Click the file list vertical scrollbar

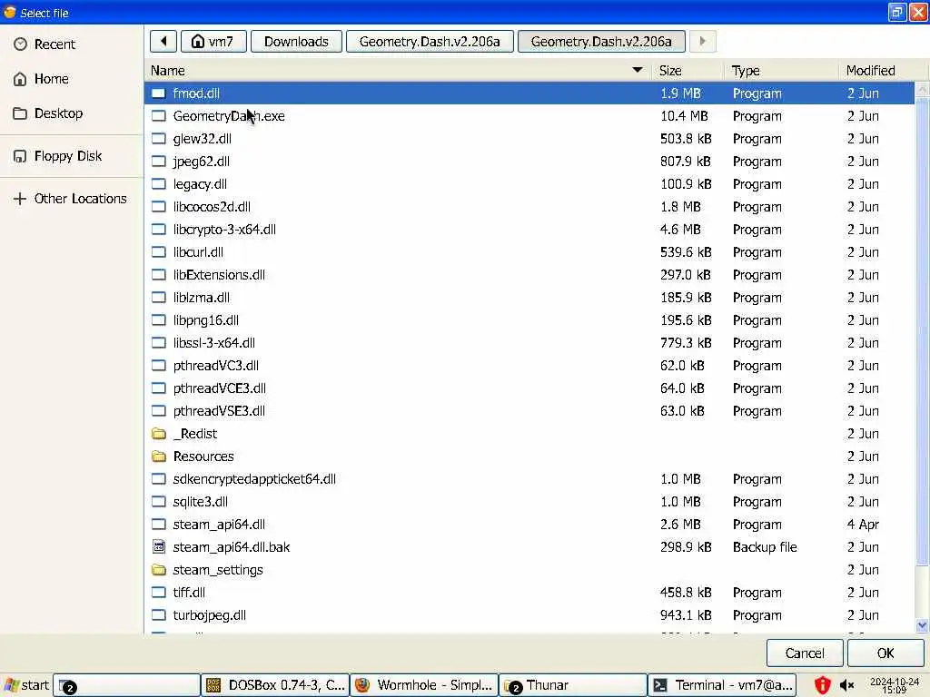[x=922, y=332]
